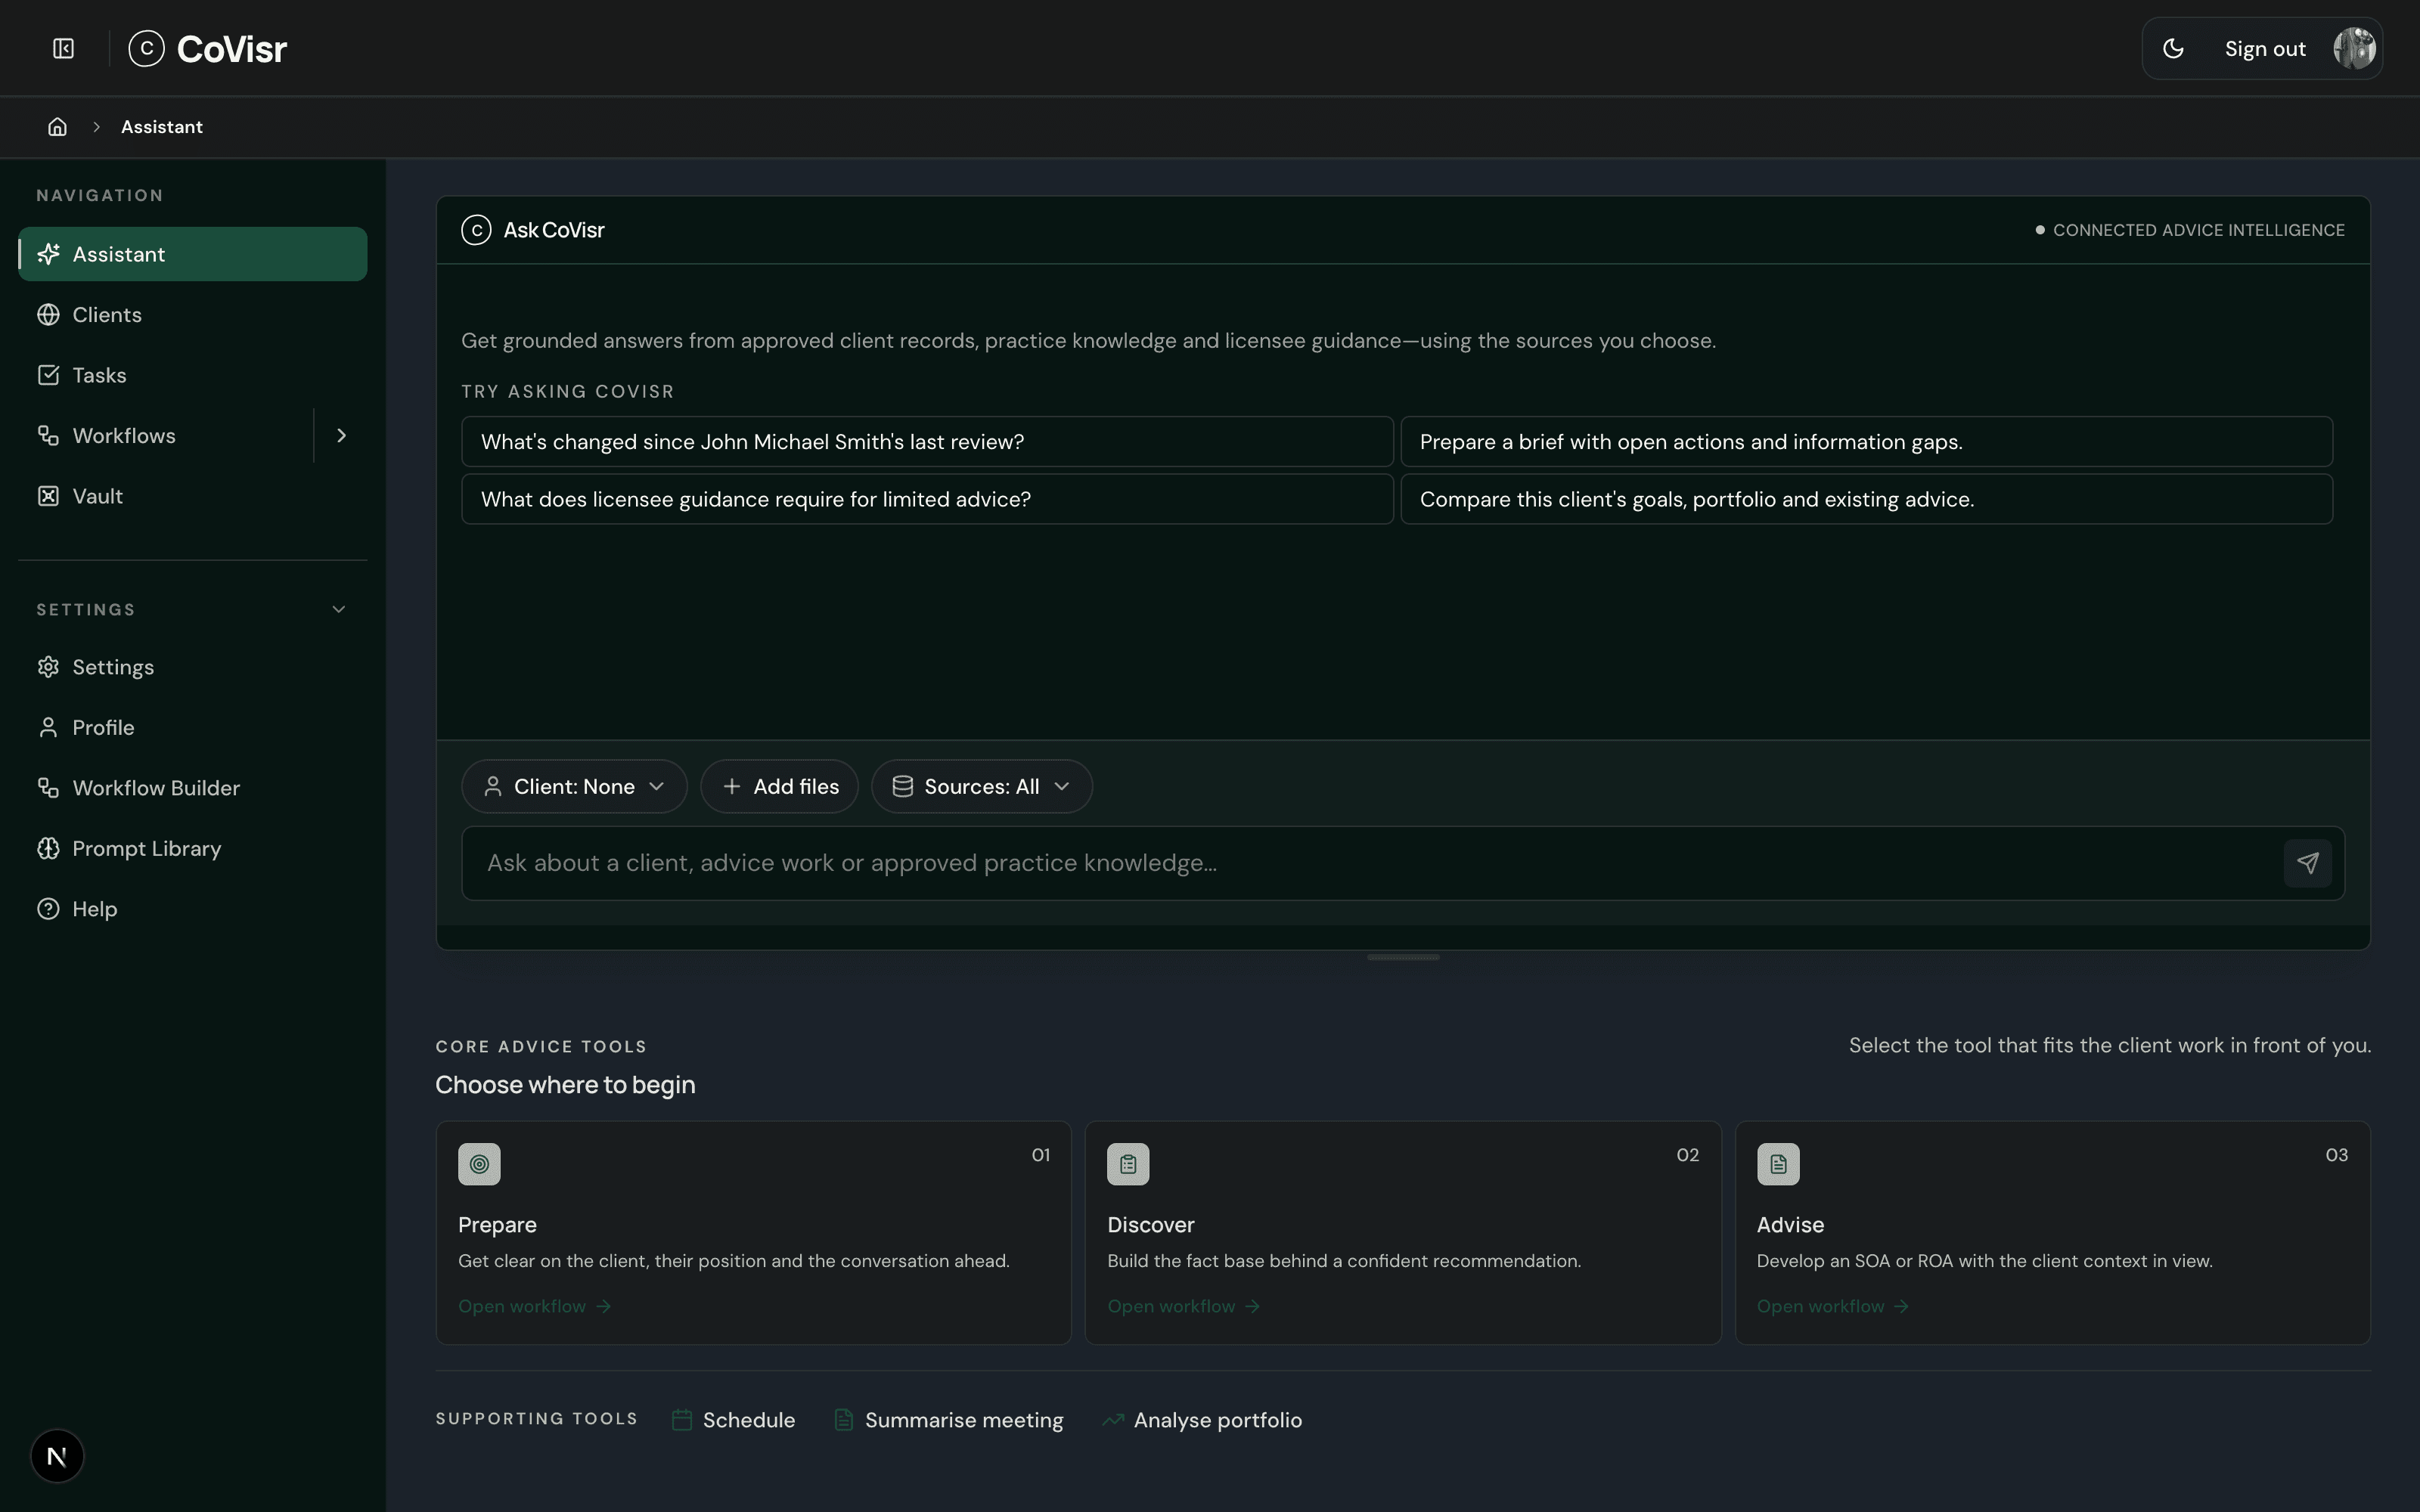The width and height of the screenshot is (2420, 1512).
Task: Open the Next.js dev tools badge
Action: click(x=57, y=1456)
